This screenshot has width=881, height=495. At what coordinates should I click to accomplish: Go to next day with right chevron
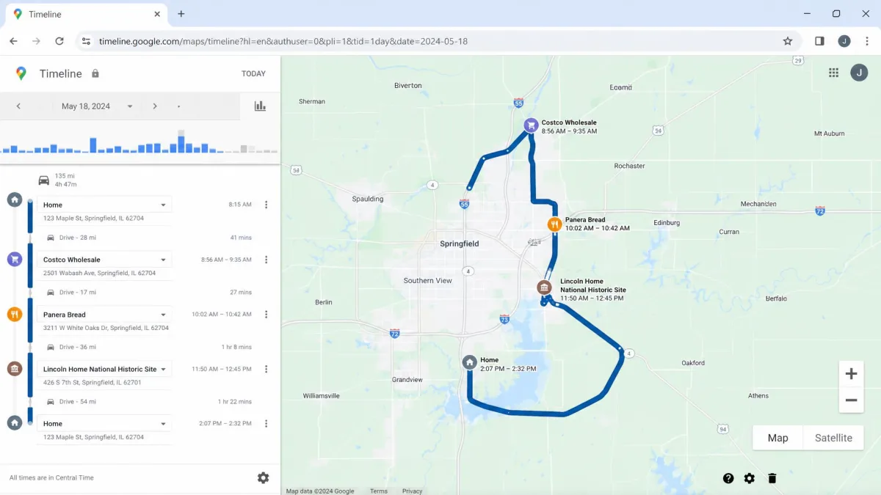click(x=155, y=106)
